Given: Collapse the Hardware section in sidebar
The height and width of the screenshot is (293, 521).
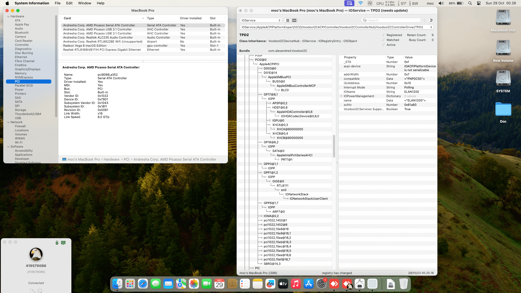Looking at the screenshot, I should click(x=8, y=16).
